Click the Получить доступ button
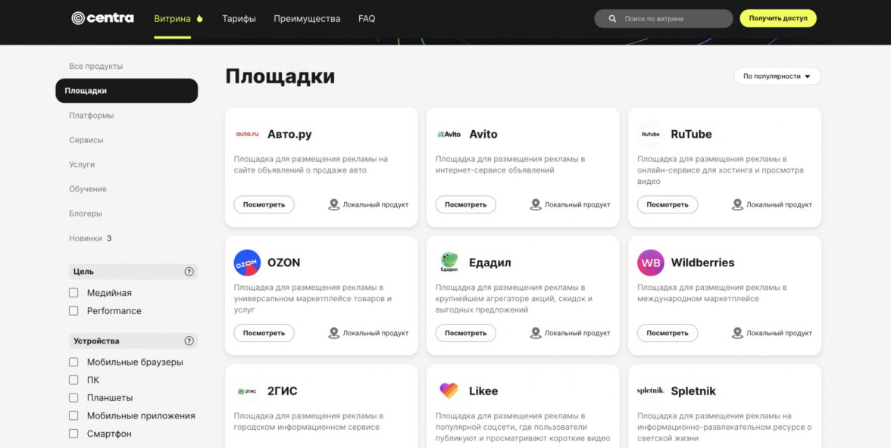891x448 pixels. click(778, 18)
